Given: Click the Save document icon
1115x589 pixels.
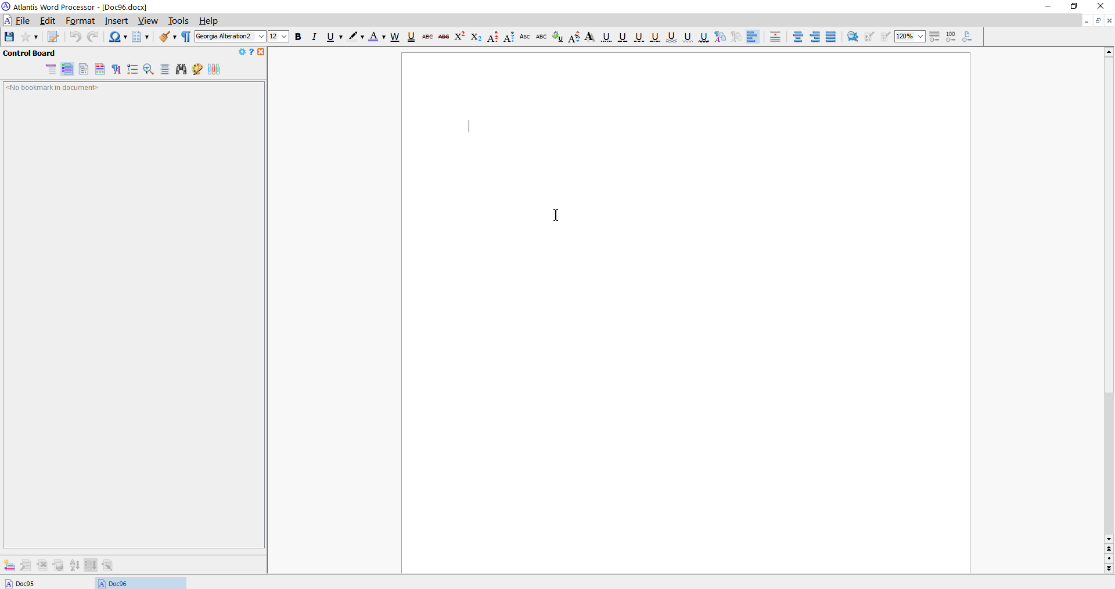Looking at the screenshot, I should click(x=9, y=37).
